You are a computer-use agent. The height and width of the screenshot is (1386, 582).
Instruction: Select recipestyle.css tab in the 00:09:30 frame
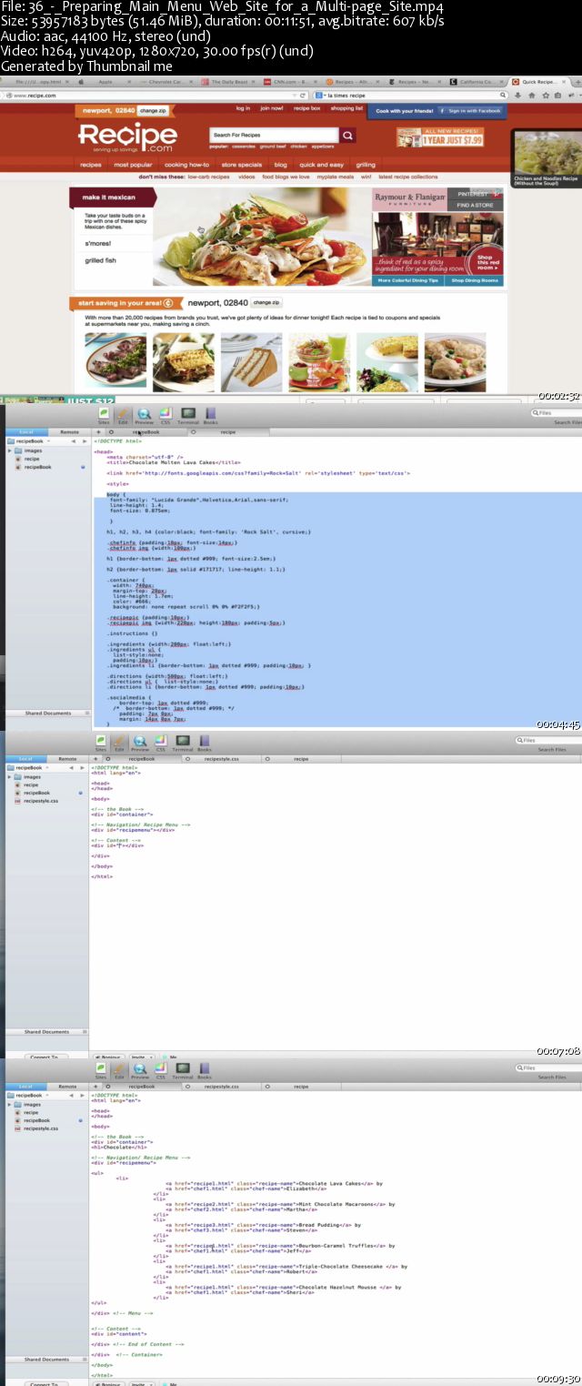(221, 1086)
